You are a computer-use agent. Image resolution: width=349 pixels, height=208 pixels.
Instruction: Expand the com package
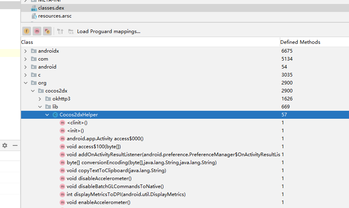pyautogui.click(x=25, y=59)
